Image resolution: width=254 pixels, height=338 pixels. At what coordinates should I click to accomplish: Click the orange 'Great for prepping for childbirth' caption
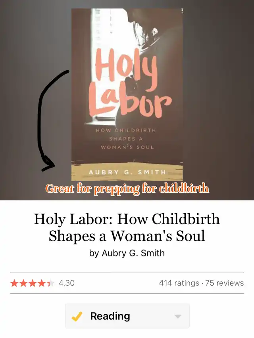pos(127,189)
